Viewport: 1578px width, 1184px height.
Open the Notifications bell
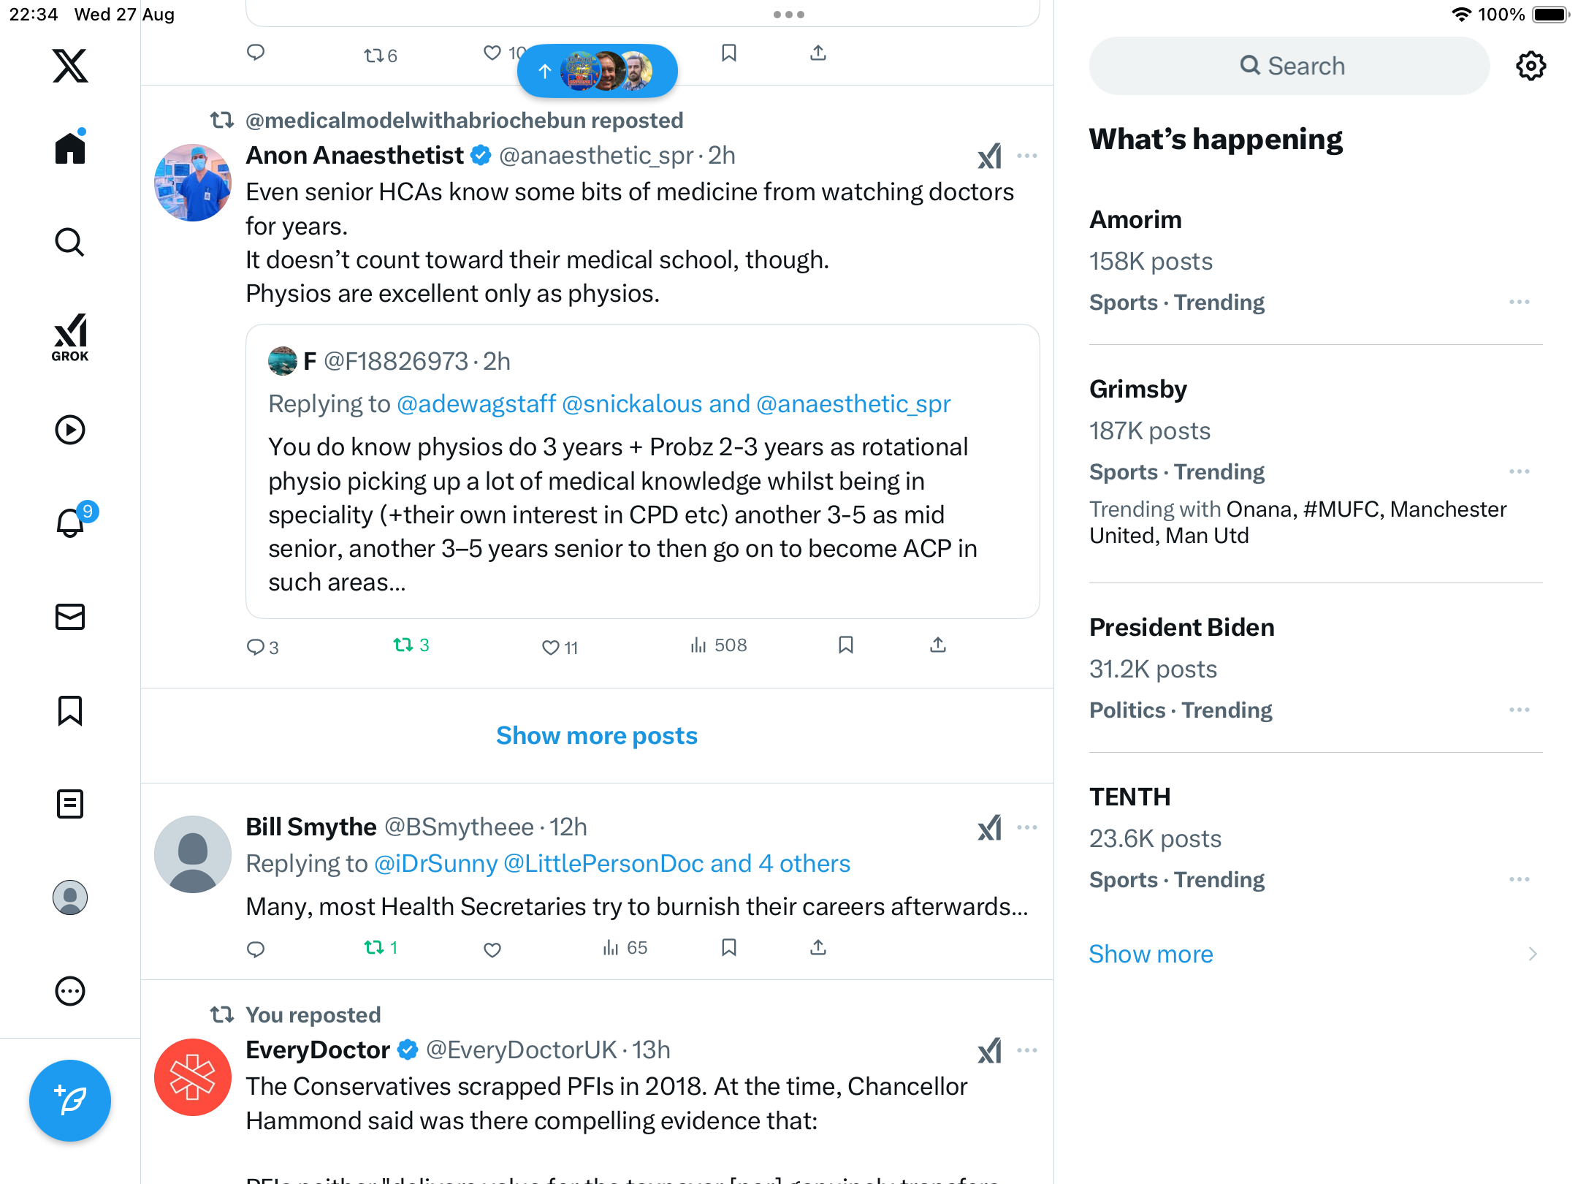[x=70, y=523]
